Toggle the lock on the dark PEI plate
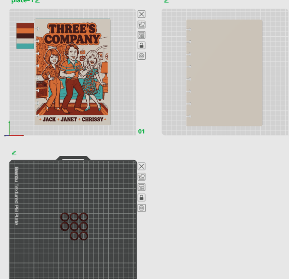Image resolution: width=289 pixels, height=279 pixels. [x=141, y=198]
